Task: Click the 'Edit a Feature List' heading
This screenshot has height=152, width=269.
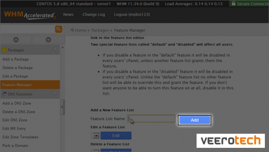Action: pos(108,127)
